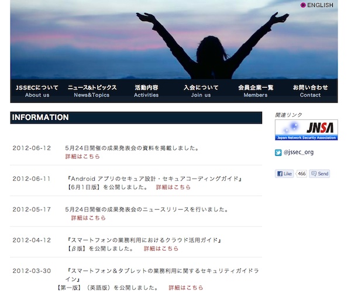This screenshot has width=351, height=294.
Task: Open 詳細はこちら for the 2012-06-12 entry
Action: (82, 157)
